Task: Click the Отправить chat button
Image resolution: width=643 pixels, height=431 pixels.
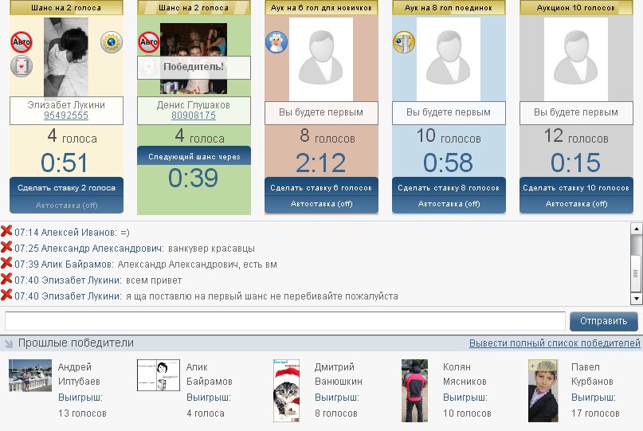Action: pyautogui.click(x=604, y=321)
